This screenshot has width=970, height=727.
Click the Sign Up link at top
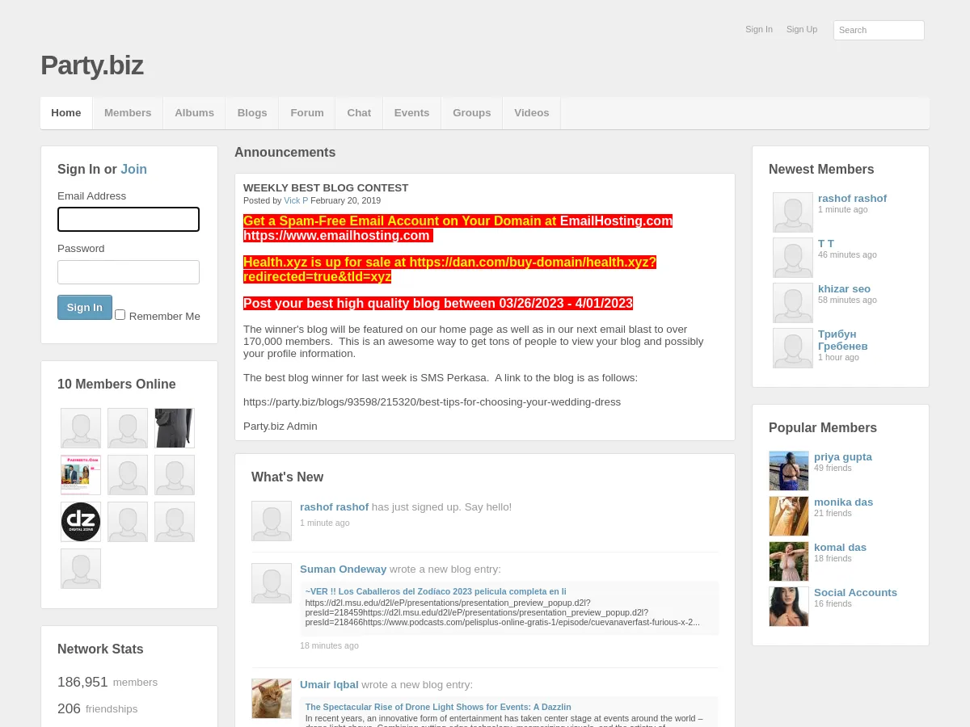click(801, 29)
